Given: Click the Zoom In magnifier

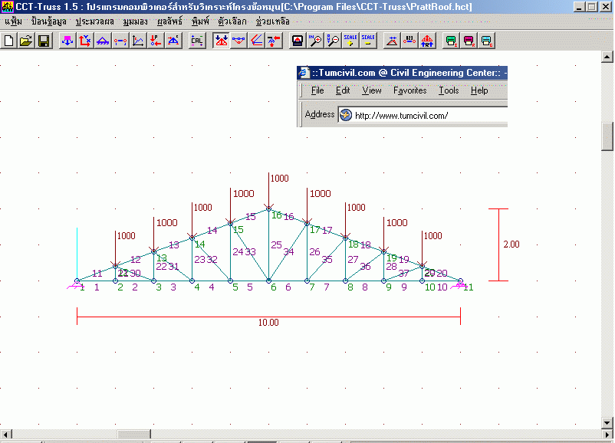Looking at the screenshot, I should (x=315, y=41).
